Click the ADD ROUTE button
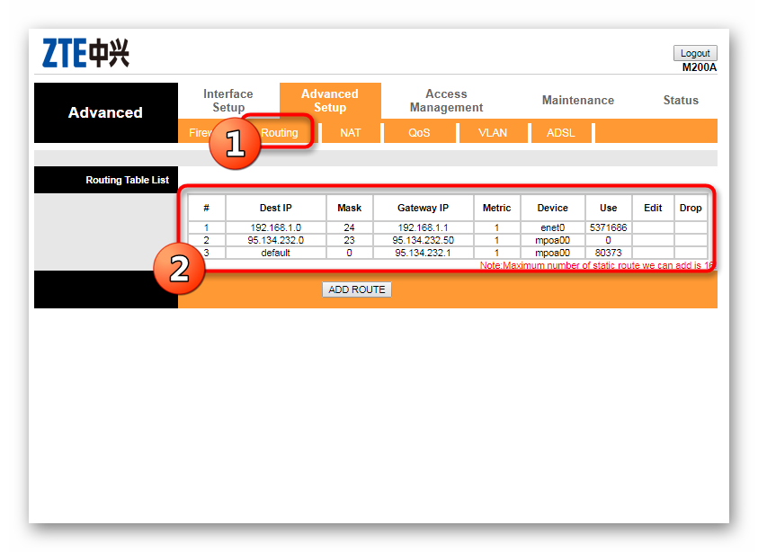The image size is (758, 552). pyautogui.click(x=357, y=289)
